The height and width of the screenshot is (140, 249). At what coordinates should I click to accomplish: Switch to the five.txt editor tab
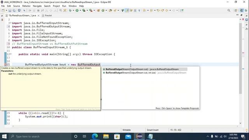[x=47, y=16]
